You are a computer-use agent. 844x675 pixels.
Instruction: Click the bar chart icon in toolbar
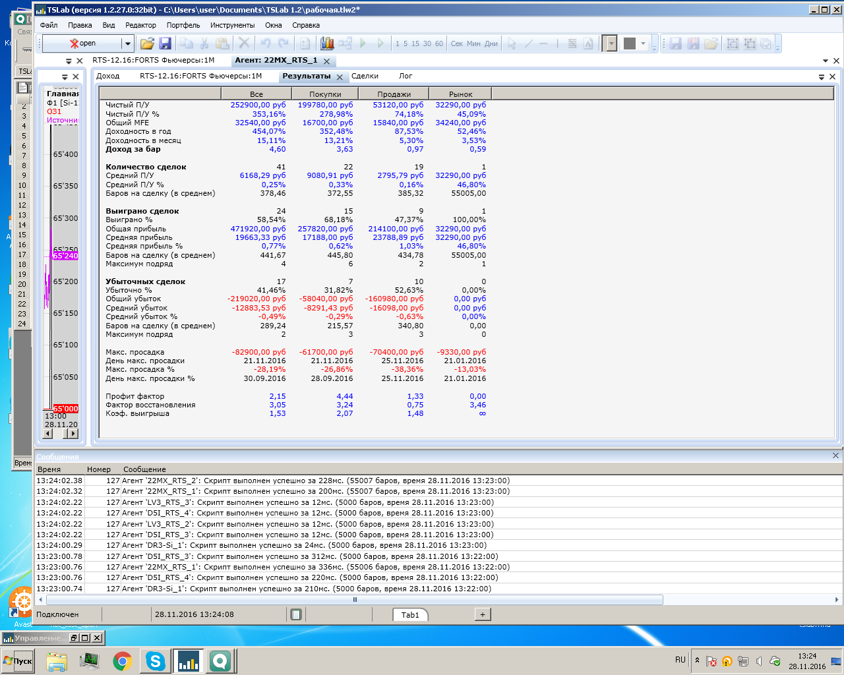point(327,44)
